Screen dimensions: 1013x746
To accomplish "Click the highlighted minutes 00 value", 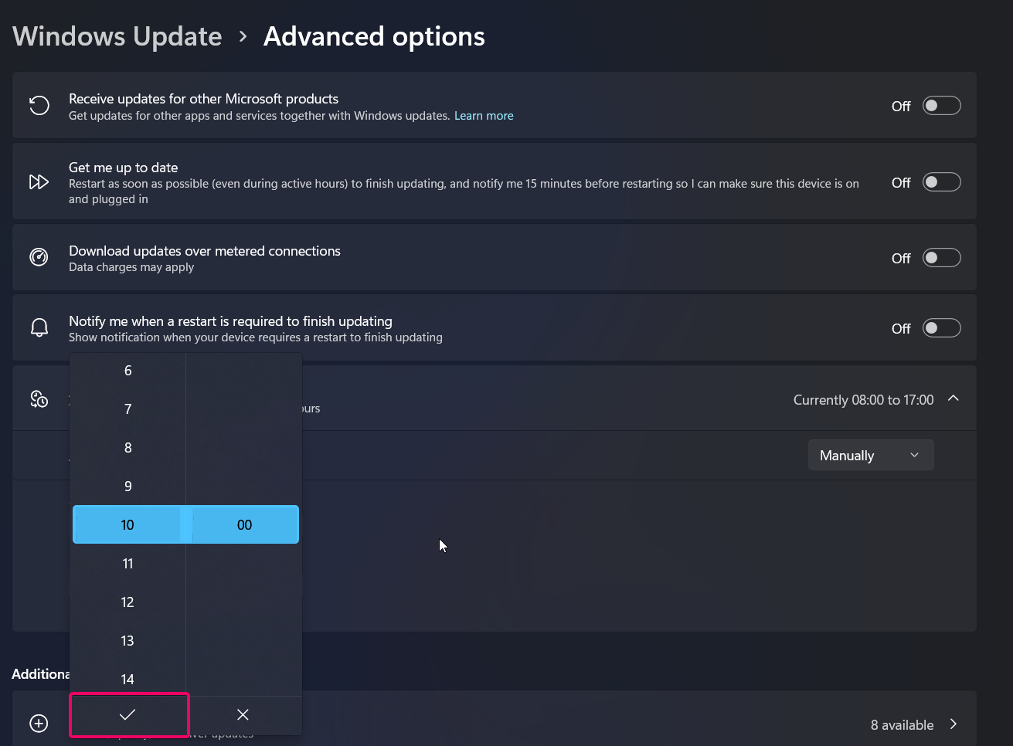I will click(x=244, y=525).
